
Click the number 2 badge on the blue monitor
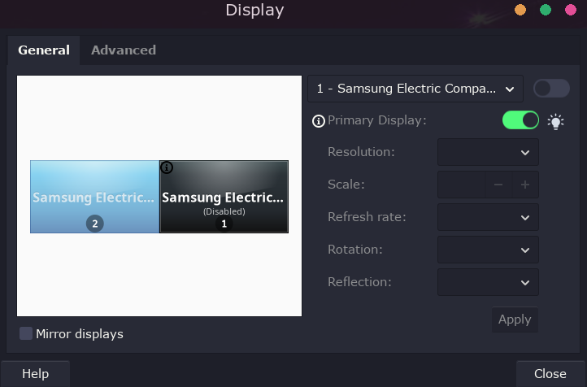point(95,224)
